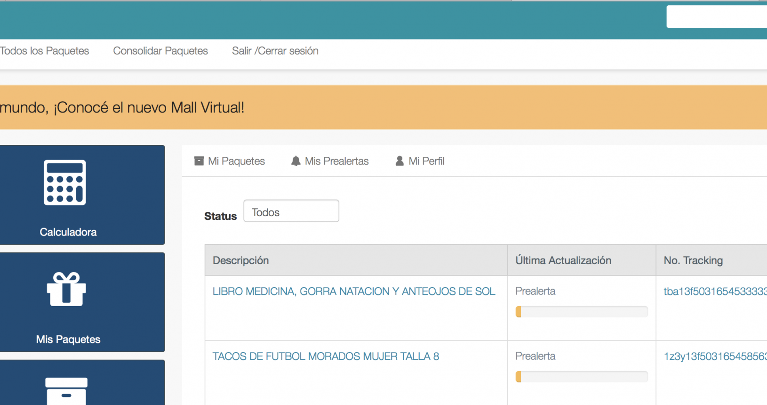
Task: Select Salir /Cerrar sesión
Action: coord(275,51)
